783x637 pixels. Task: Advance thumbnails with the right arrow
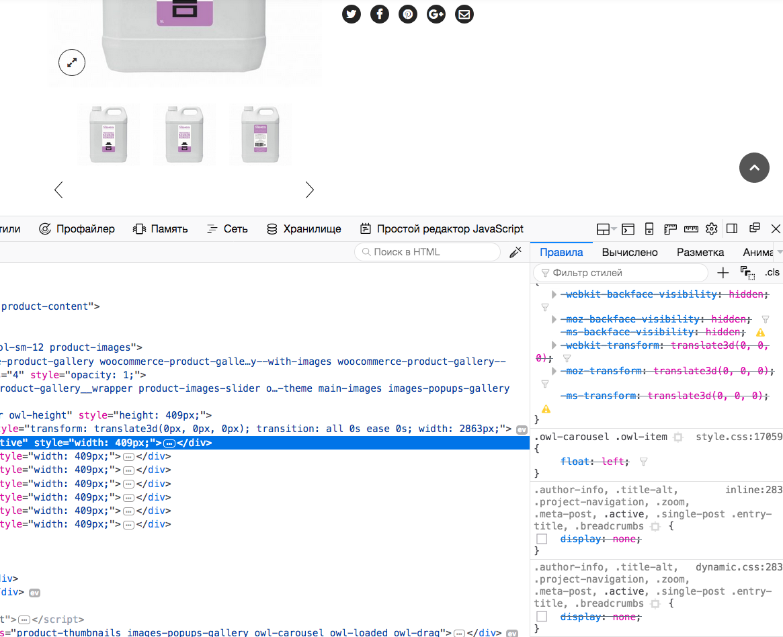(x=310, y=189)
